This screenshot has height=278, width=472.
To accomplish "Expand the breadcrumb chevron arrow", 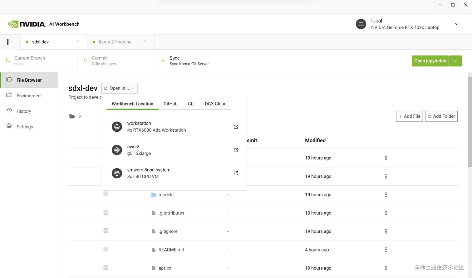I will [x=80, y=116].
